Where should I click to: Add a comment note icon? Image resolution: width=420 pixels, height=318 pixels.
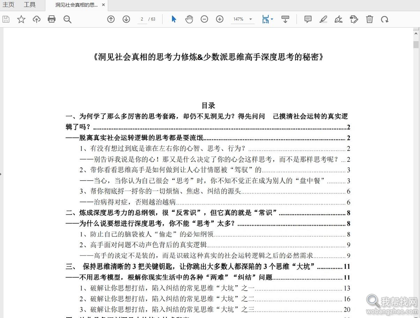(x=308, y=19)
